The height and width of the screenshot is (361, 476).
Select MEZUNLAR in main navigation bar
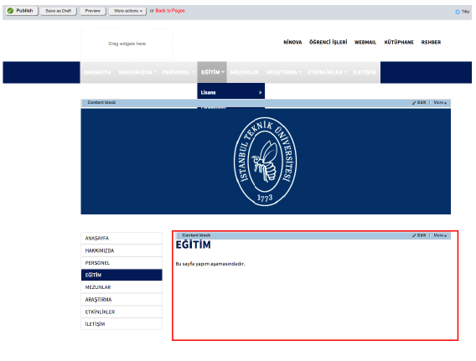pos(245,72)
